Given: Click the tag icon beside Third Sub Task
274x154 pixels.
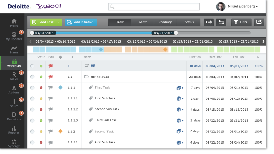Looking at the screenshot, I should click(91, 120).
